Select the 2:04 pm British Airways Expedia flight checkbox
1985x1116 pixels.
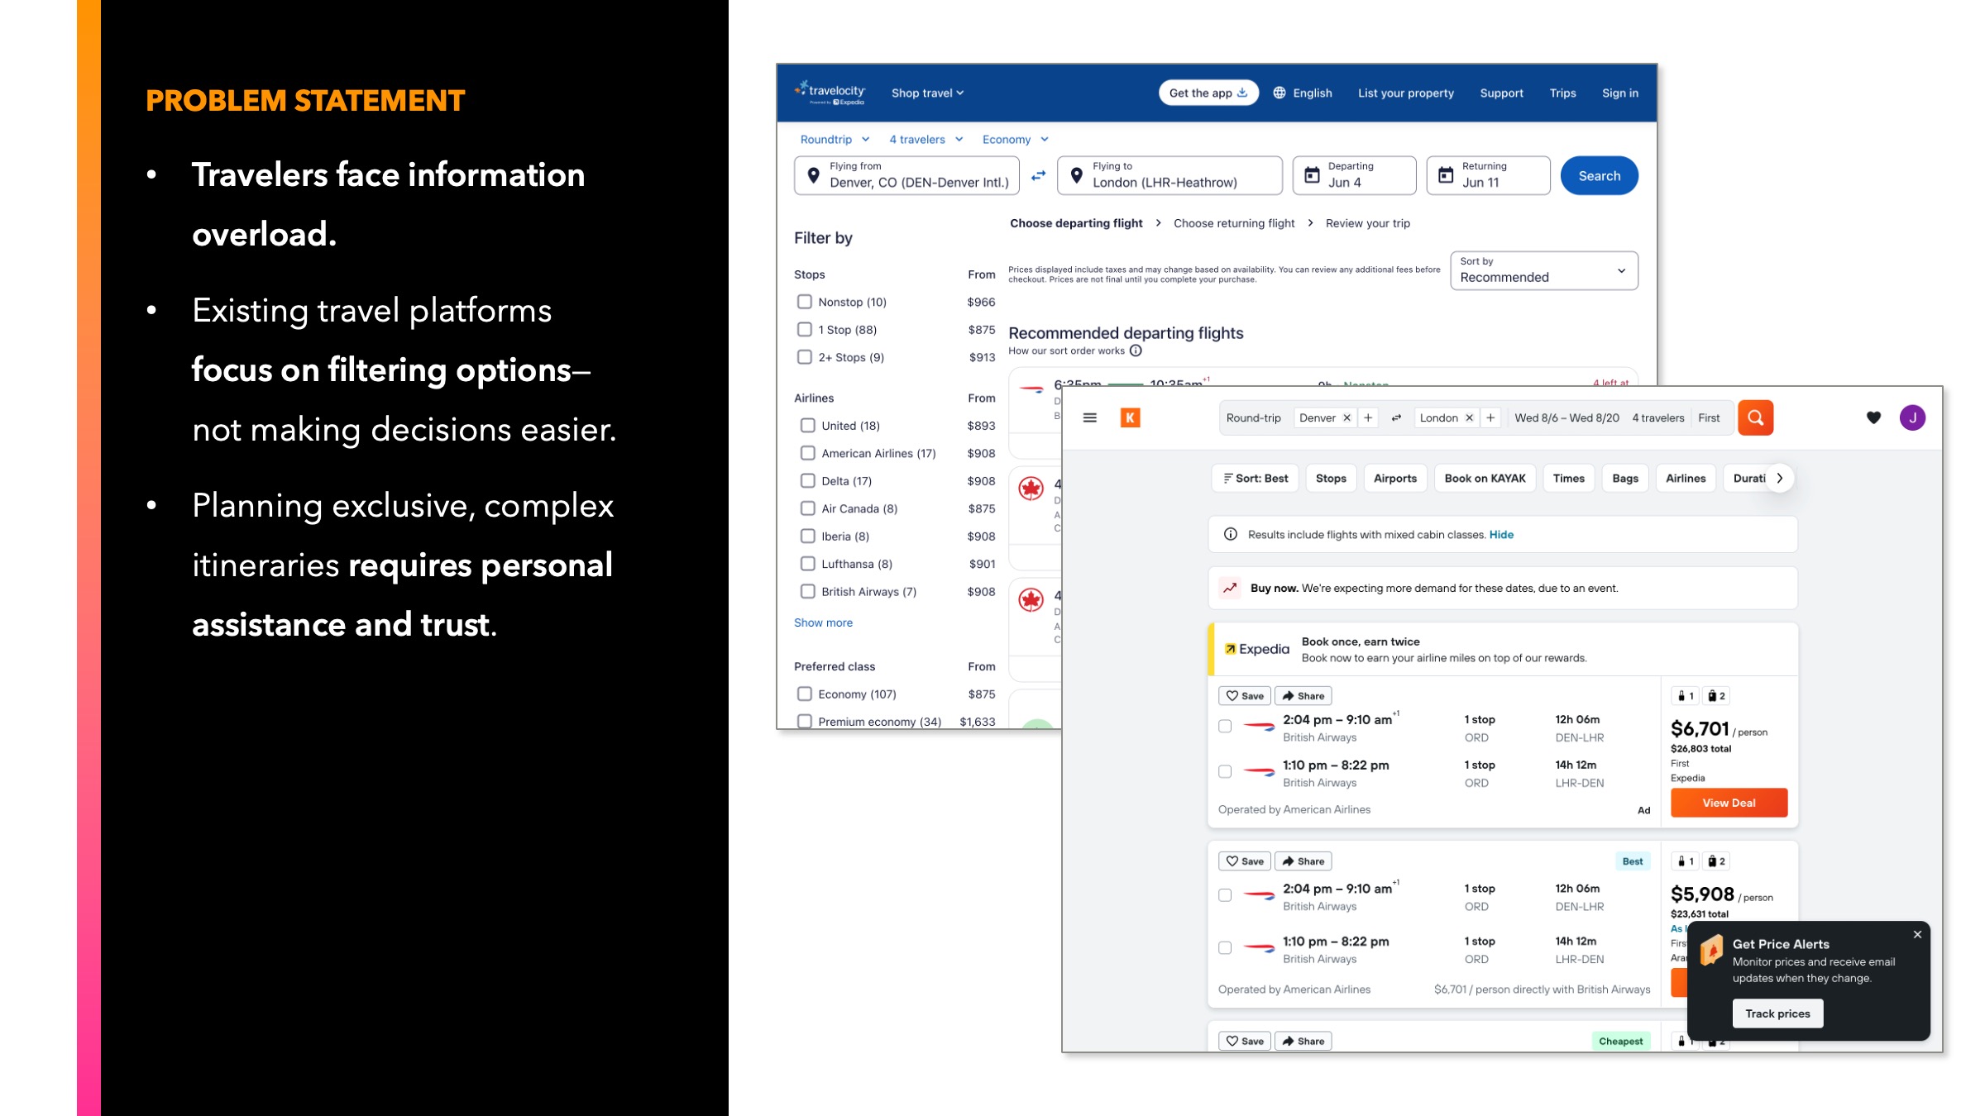point(1225,727)
